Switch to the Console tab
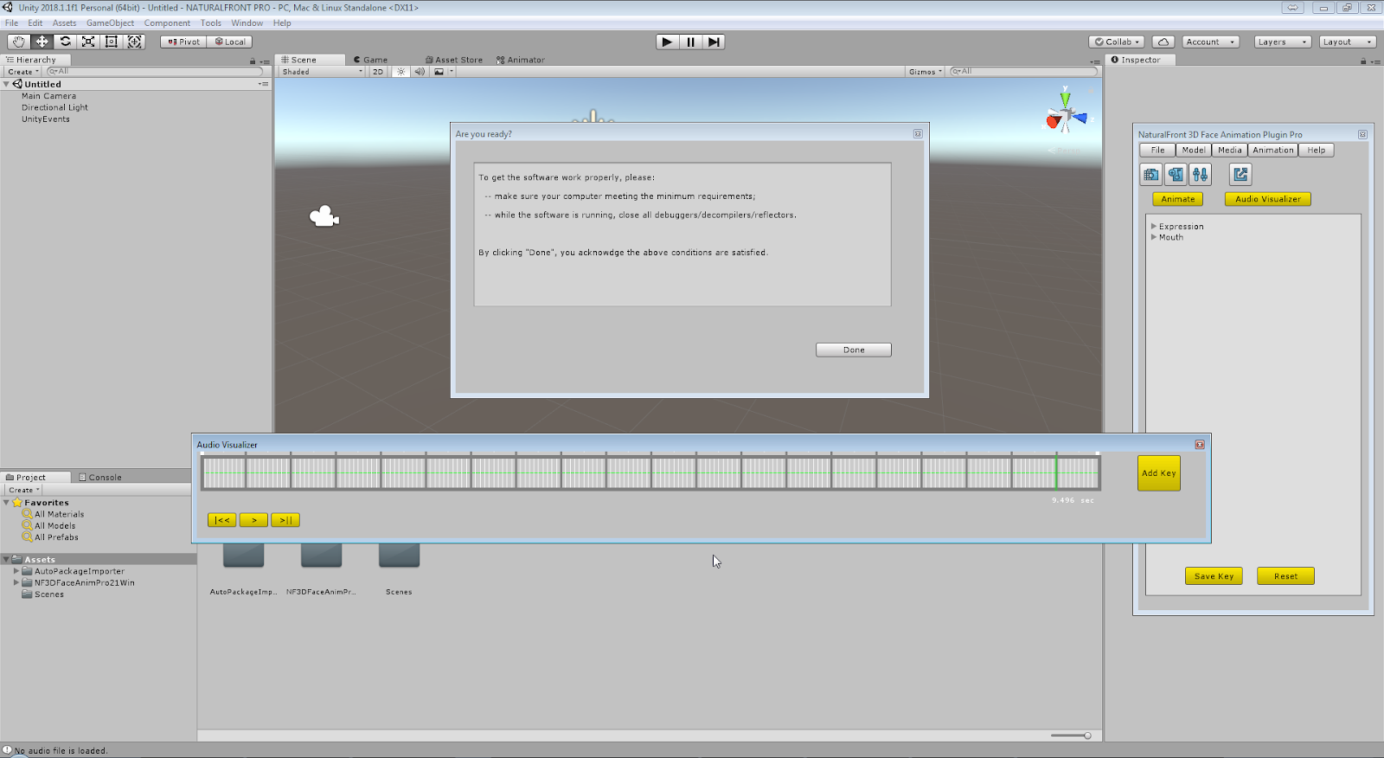 coord(100,477)
